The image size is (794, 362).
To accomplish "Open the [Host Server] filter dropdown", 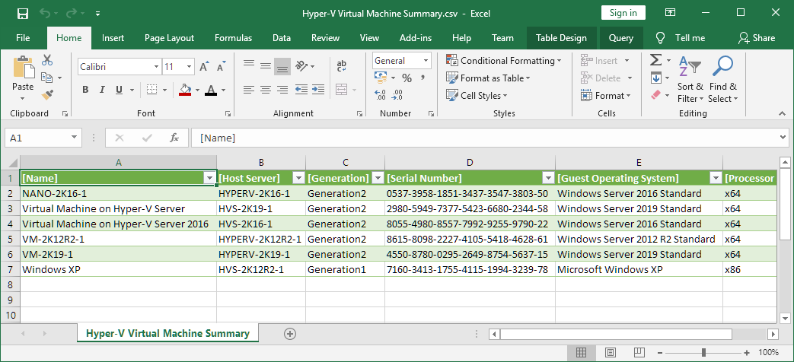I will [298, 179].
